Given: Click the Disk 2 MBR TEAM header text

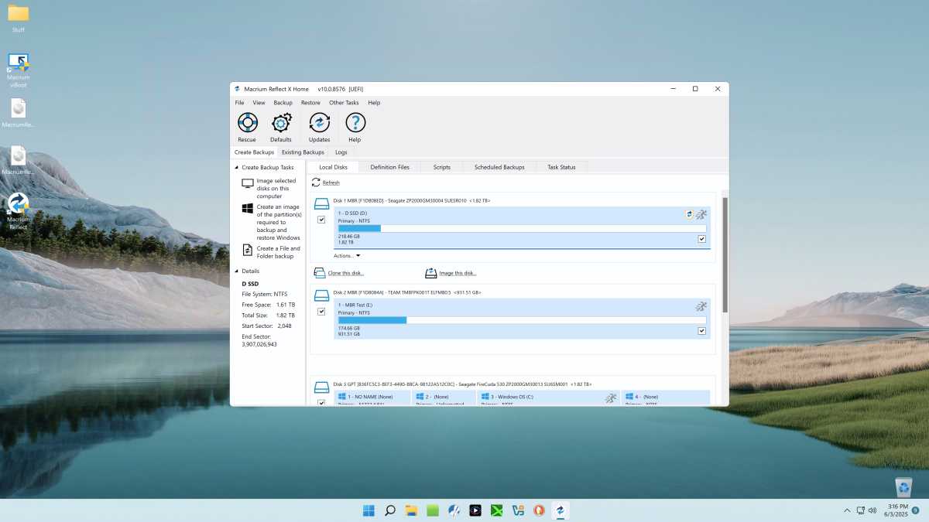Looking at the screenshot, I should [x=407, y=292].
